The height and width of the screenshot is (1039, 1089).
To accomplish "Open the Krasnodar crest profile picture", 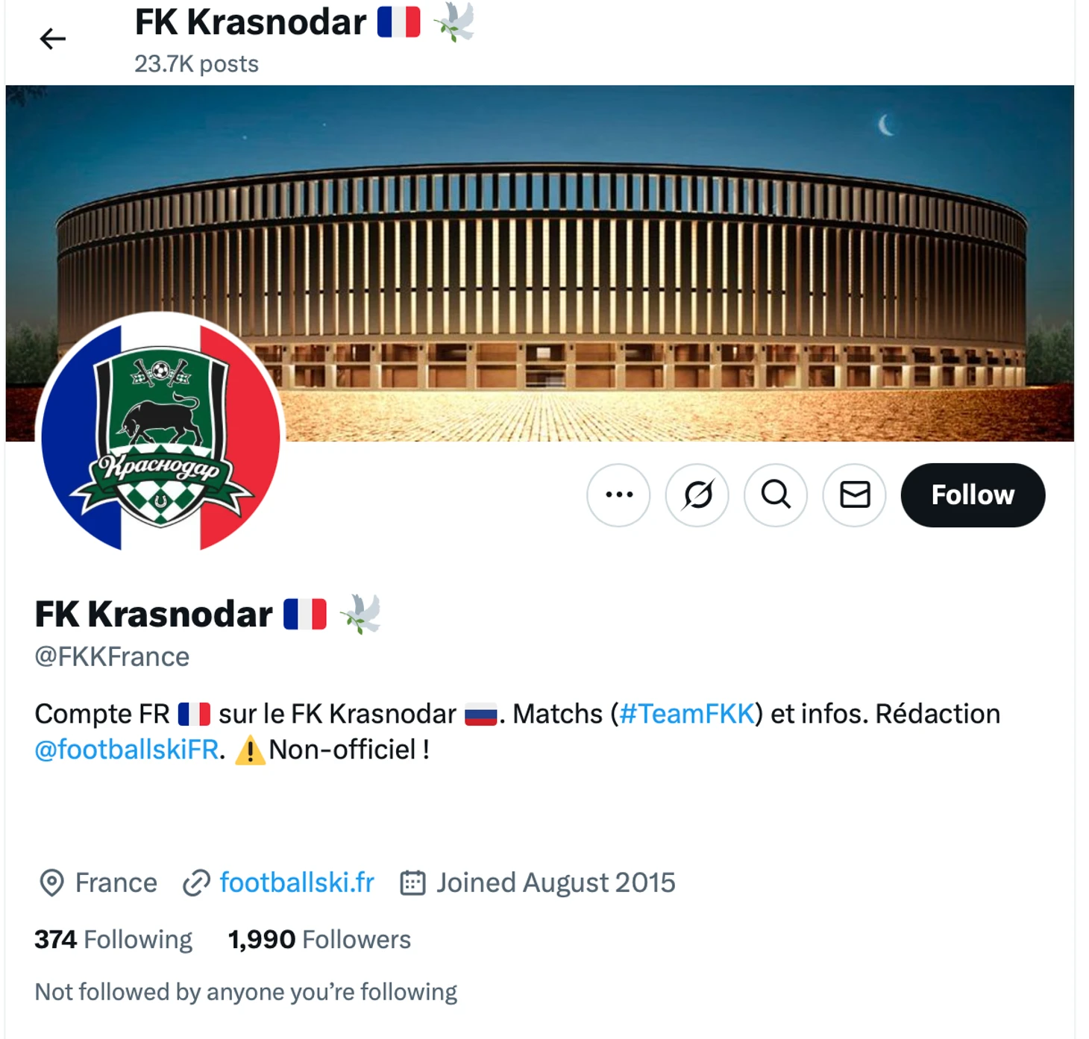I will 160,434.
